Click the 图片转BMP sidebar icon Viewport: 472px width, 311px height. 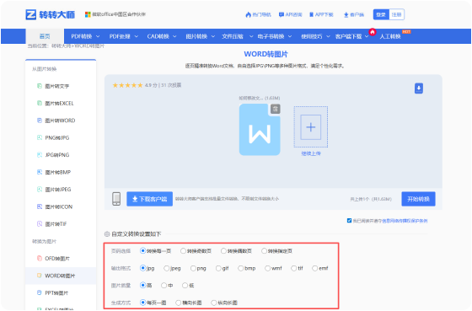[x=40, y=172]
